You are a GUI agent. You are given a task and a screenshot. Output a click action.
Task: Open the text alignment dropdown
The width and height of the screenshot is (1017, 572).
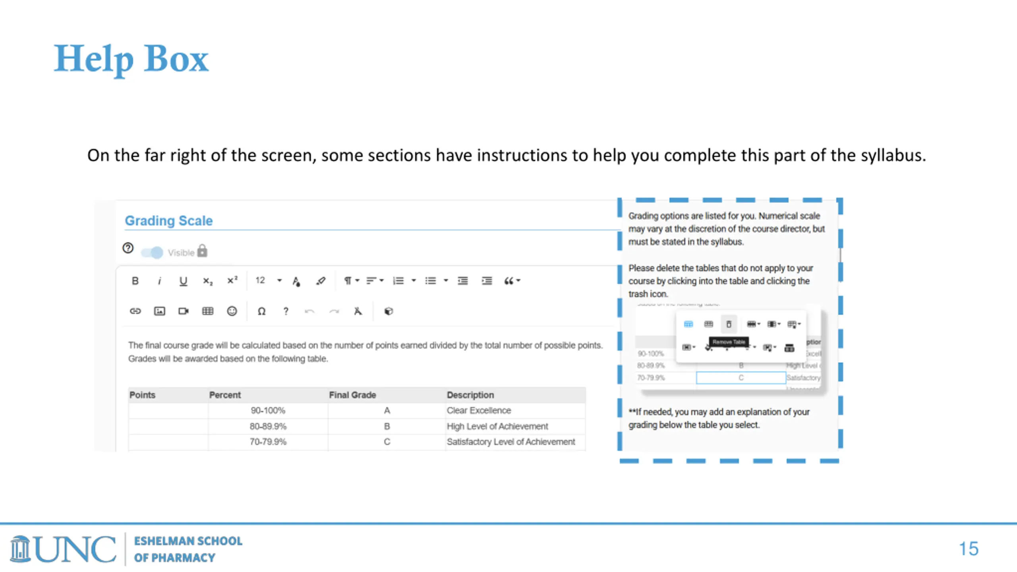(x=375, y=281)
